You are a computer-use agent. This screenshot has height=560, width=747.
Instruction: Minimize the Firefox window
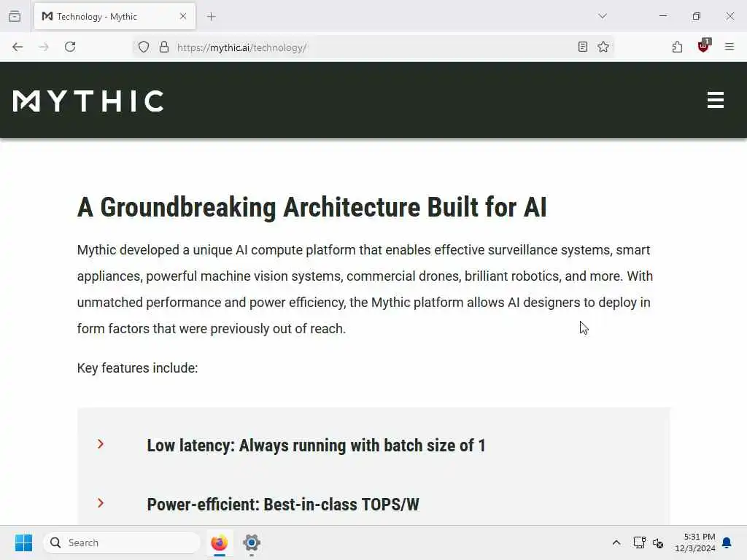[x=662, y=16]
